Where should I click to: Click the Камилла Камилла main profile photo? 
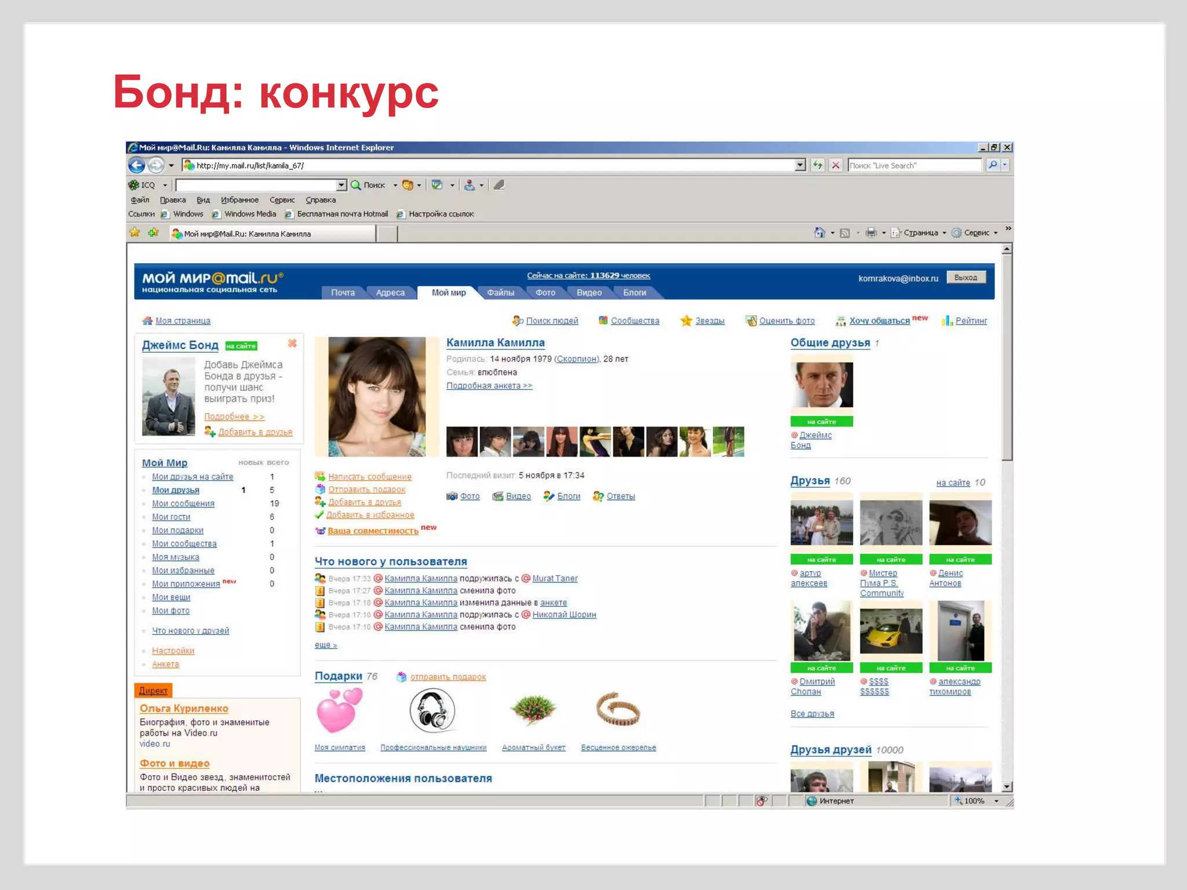click(x=377, y=397)
